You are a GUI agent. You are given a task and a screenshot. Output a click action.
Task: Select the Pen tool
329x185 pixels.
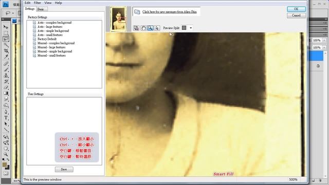[6, 112]
